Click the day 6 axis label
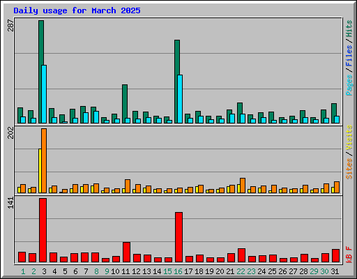The width and height of the screenshot is (357, 279). coord(75,271)
